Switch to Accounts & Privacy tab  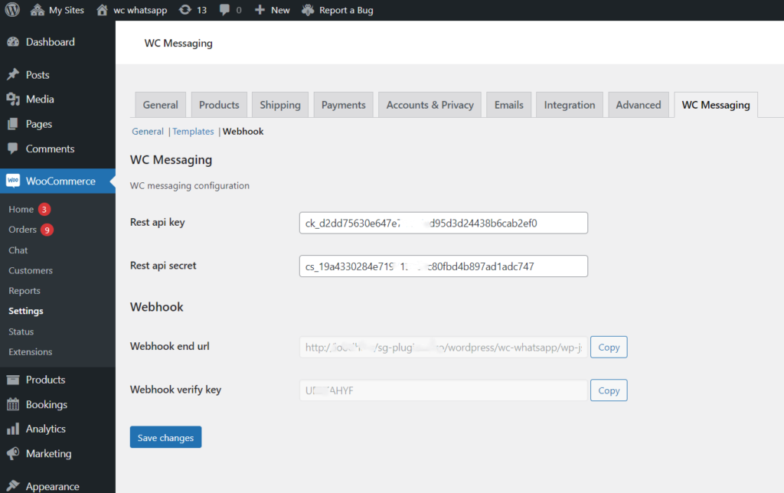click(x=430, y=104)
